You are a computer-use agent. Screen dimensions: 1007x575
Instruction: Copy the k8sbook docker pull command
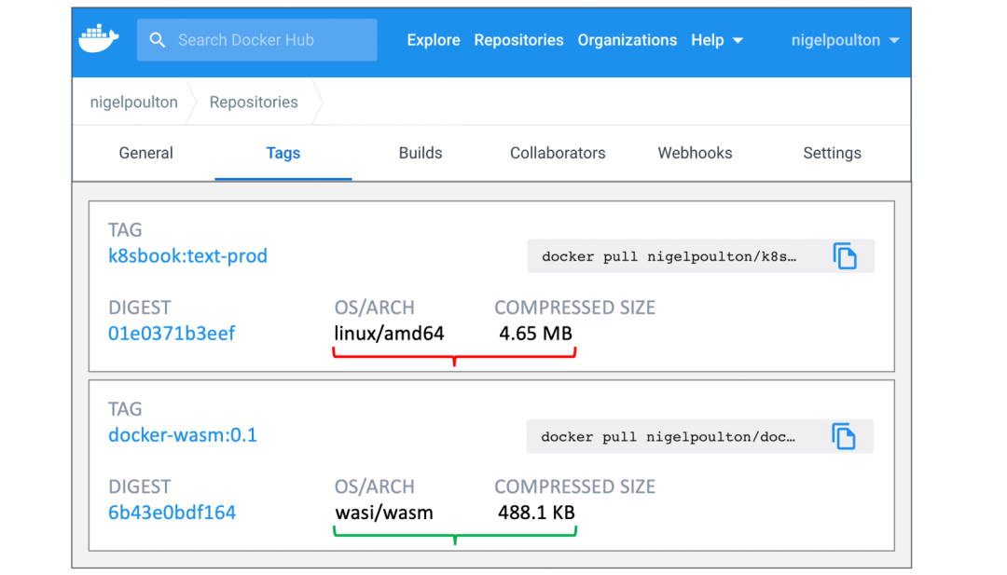click(x=845, y=256)
